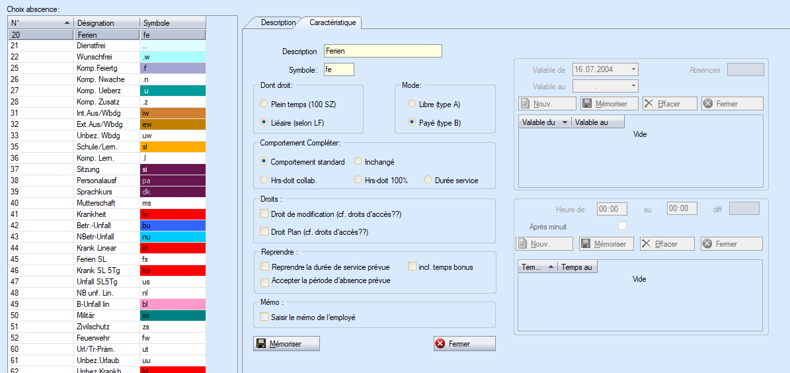Click the Fermer icon in validity panel
Screen dimensions: 790x373
(707, 104)
